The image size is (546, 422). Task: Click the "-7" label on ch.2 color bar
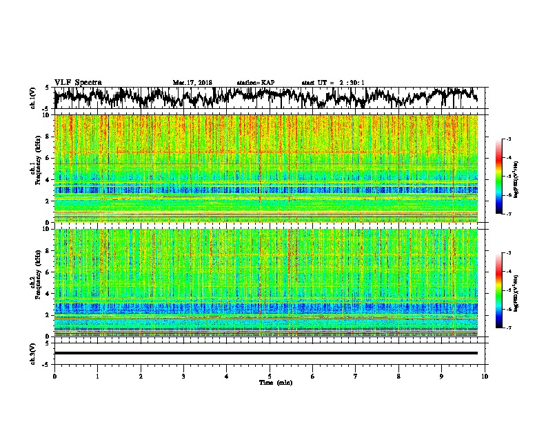[508, 328]
